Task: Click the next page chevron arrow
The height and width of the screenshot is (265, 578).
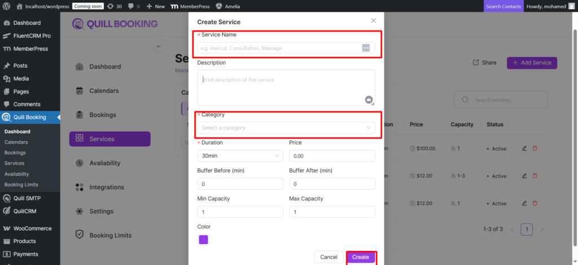Action: (x=542, y=229)
